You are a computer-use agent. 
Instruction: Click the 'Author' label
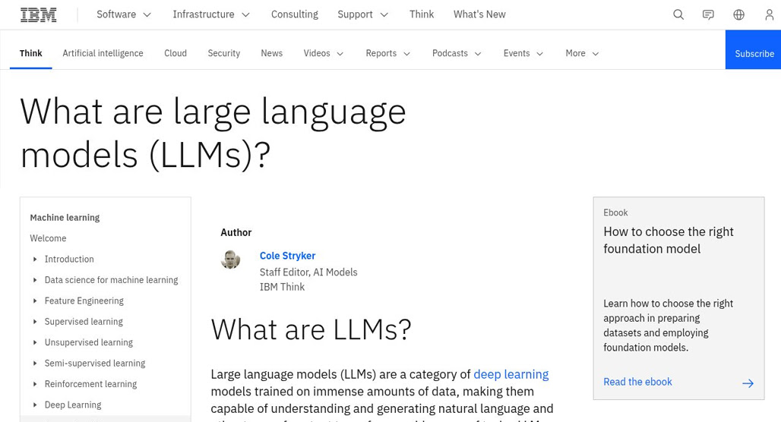[x=236, y=232]
